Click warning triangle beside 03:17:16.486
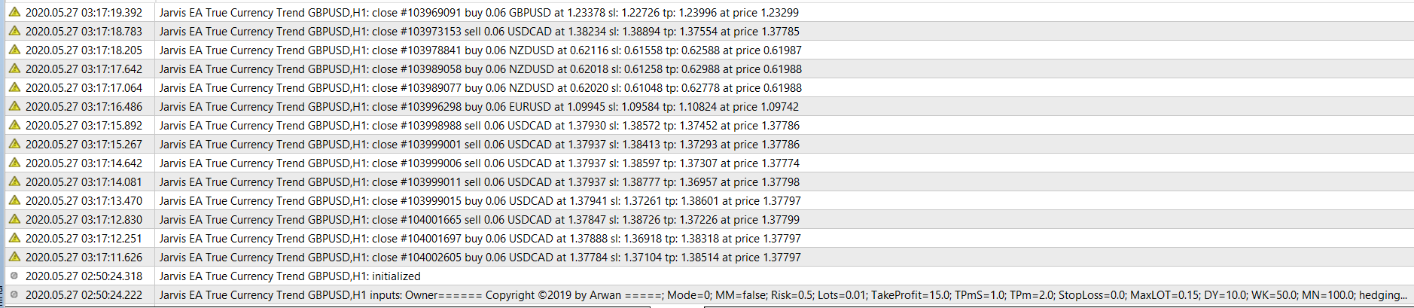This screenshot has width=1414, height=308. (x=14, y=106)
